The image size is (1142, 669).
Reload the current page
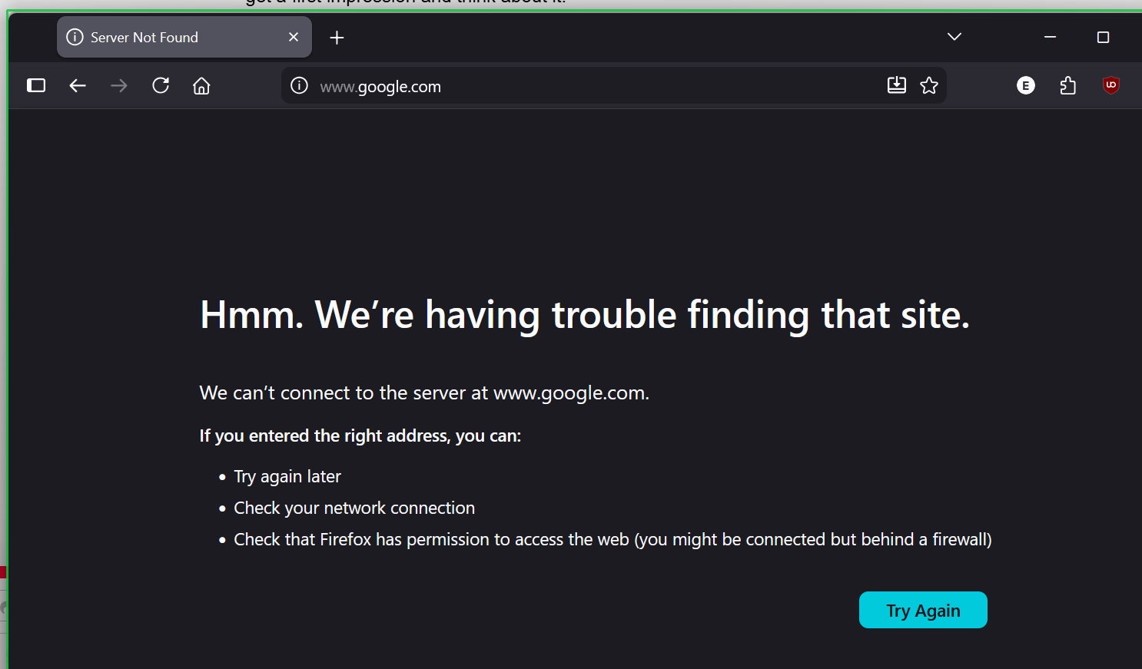click(x=161, y=85)
